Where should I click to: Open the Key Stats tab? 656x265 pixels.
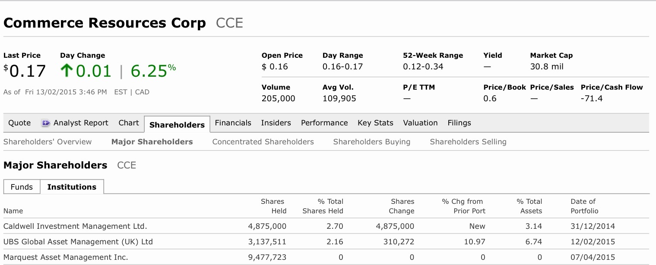(375, 123)
